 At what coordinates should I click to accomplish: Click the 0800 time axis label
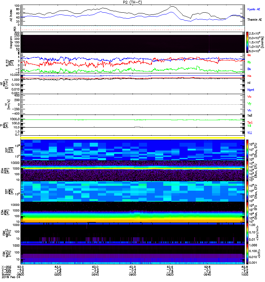pos(20,275)
